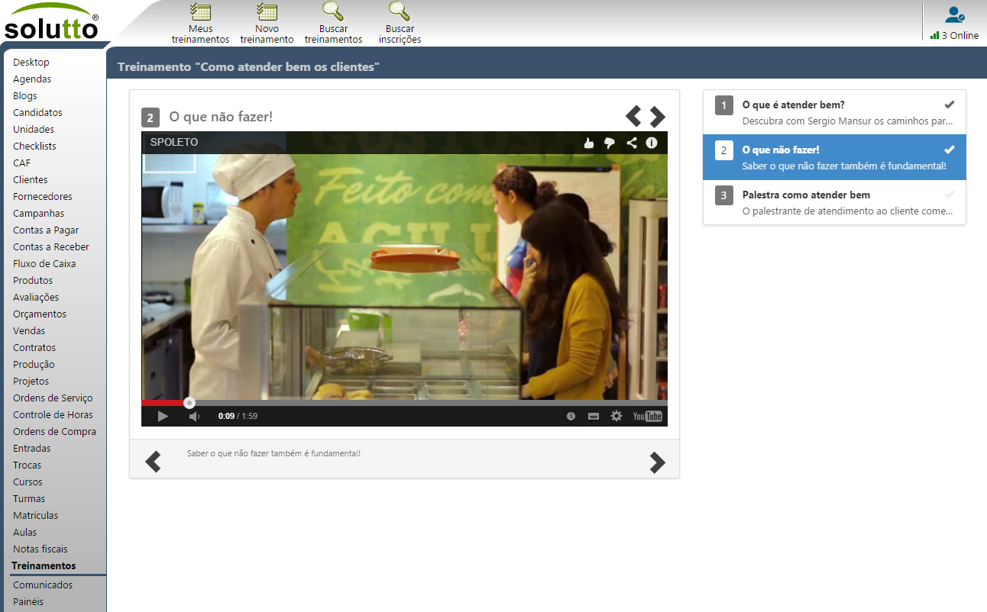Click lesson number 2 badge in title
The image size is (987, 612).
[150, 118]
